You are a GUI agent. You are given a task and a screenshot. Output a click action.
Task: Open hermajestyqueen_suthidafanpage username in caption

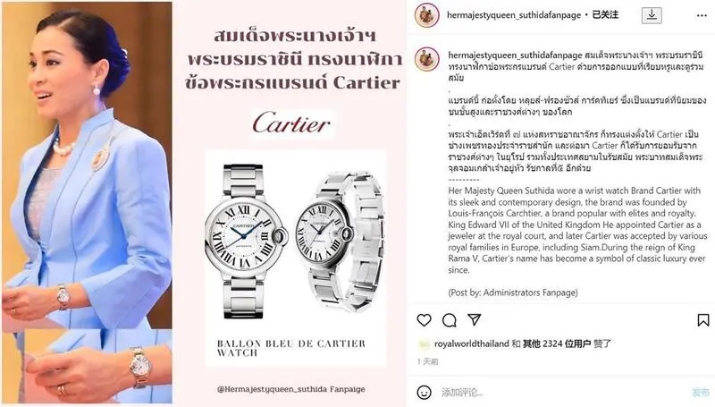tap(515, 55)
